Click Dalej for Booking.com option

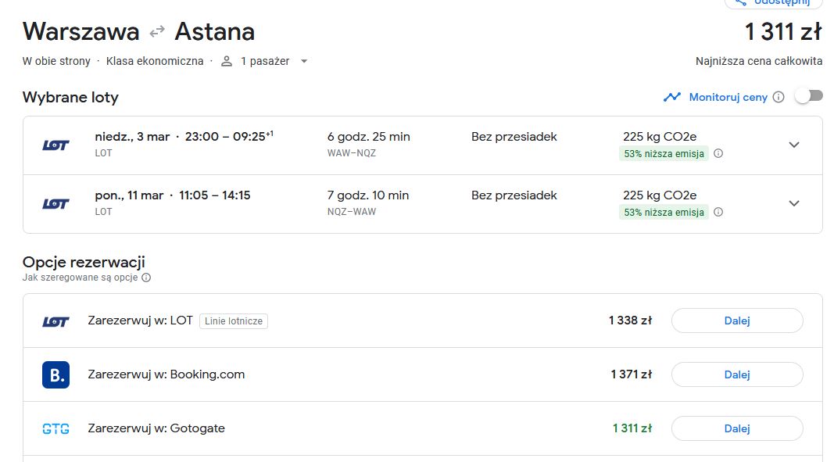pyautogui.click(x=737, y=374)
